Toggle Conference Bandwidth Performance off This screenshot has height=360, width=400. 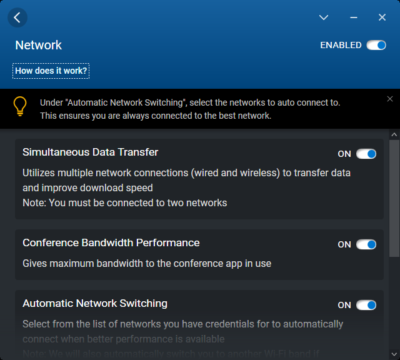[366, 244]
